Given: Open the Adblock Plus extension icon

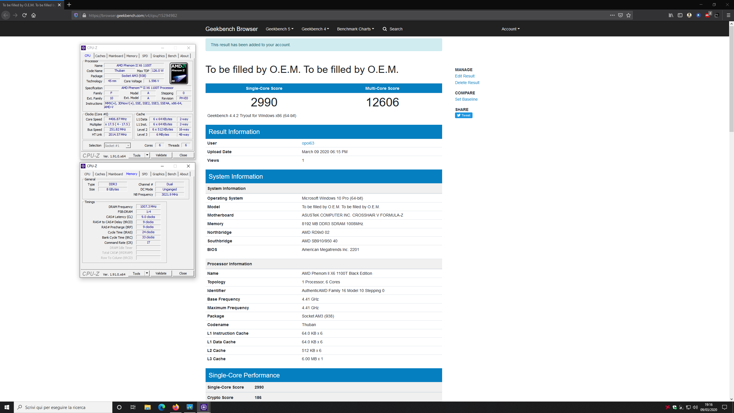Looking at the screenshot, I should pyautogui.click(x=708, y=15).
